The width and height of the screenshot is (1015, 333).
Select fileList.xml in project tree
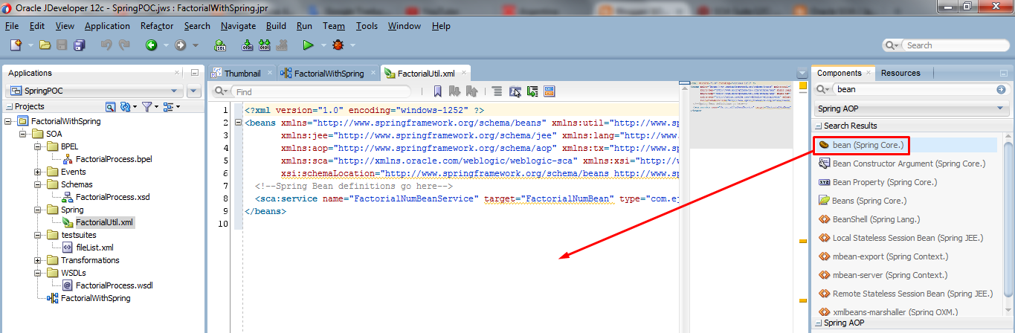(94, 248)
